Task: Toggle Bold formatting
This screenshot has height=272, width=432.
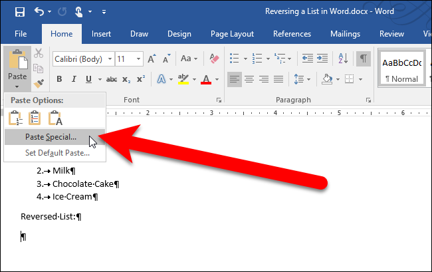Action: tap(59, 80)
